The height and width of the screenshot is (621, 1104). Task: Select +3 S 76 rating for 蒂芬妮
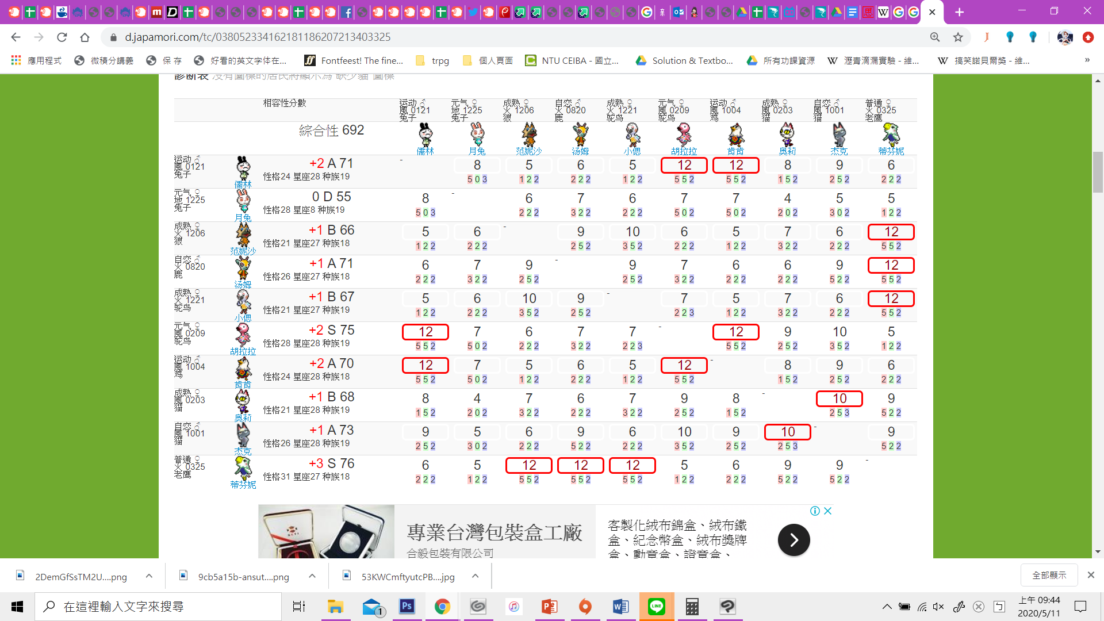tap(332, 463)
